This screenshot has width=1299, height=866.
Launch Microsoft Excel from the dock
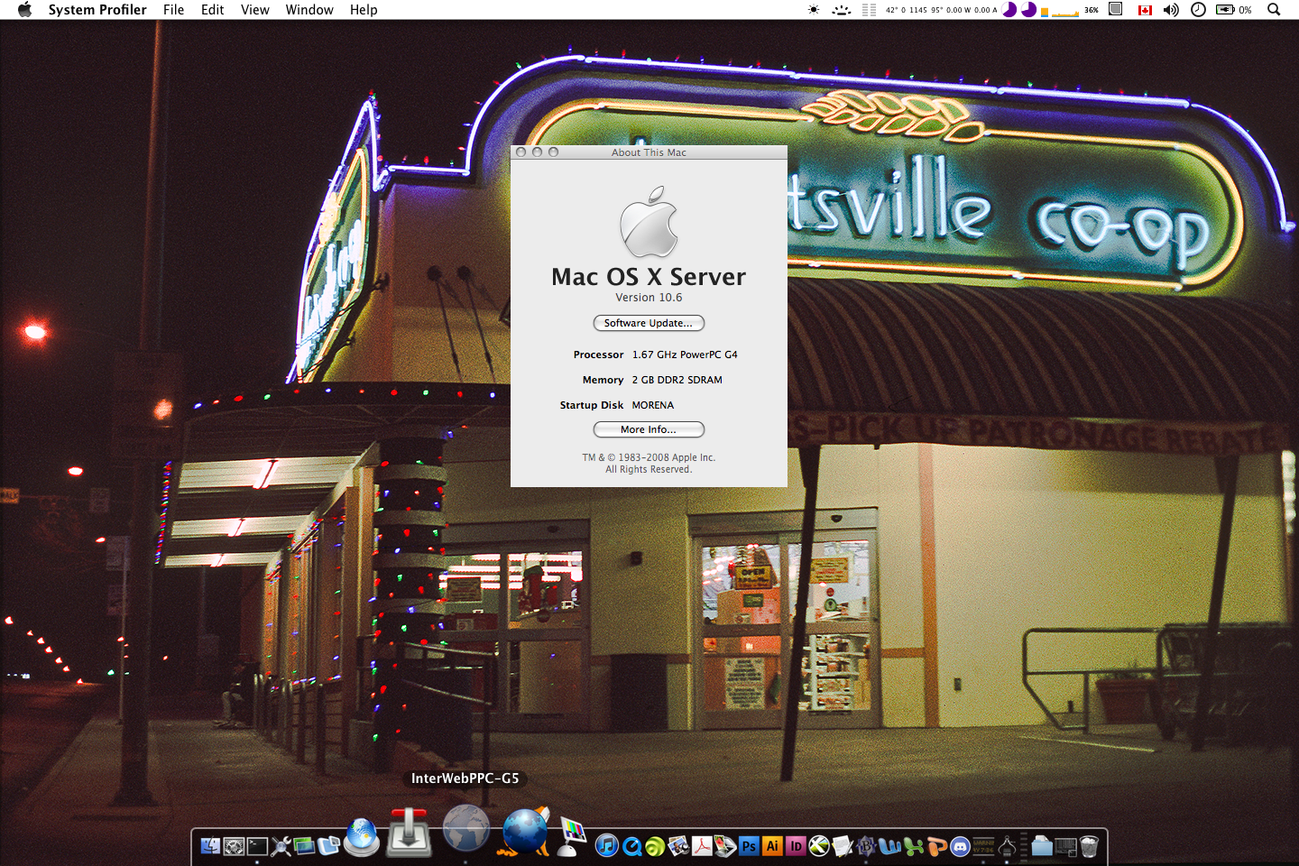coord(914,846)
